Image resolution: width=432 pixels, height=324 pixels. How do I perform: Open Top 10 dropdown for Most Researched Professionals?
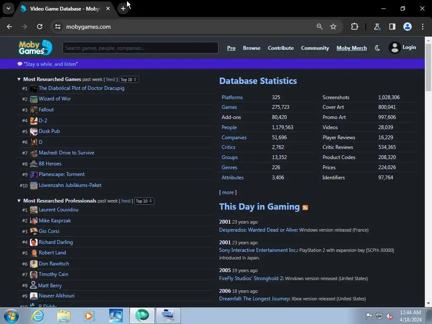144,201
